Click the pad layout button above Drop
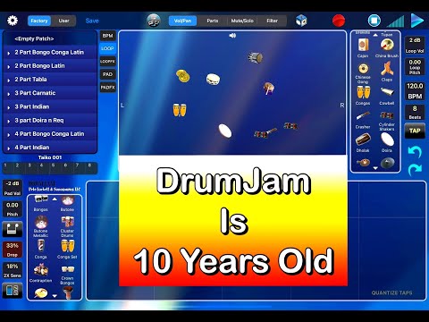This screenshot has height=322, width=429. click(13, 229)
